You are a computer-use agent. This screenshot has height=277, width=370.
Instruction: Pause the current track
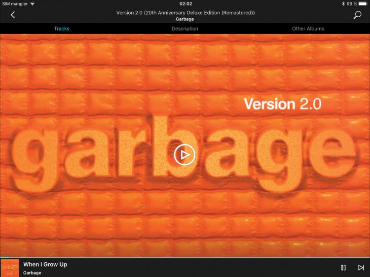tap(343, 268)
